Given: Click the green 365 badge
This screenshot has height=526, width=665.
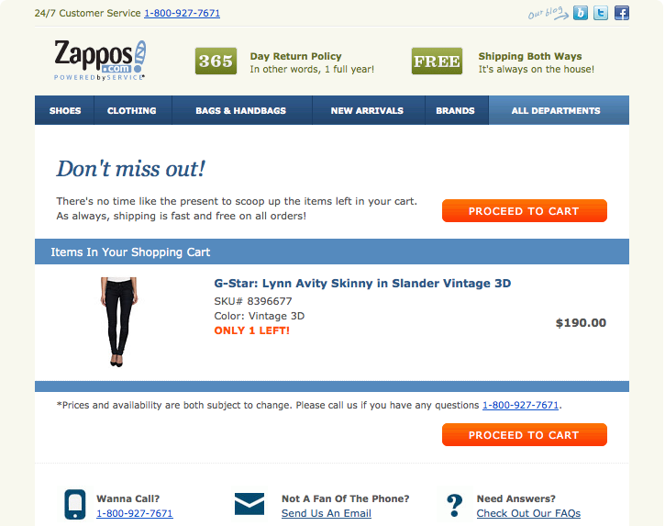Looking at the screenshot, I should [216, 62].
